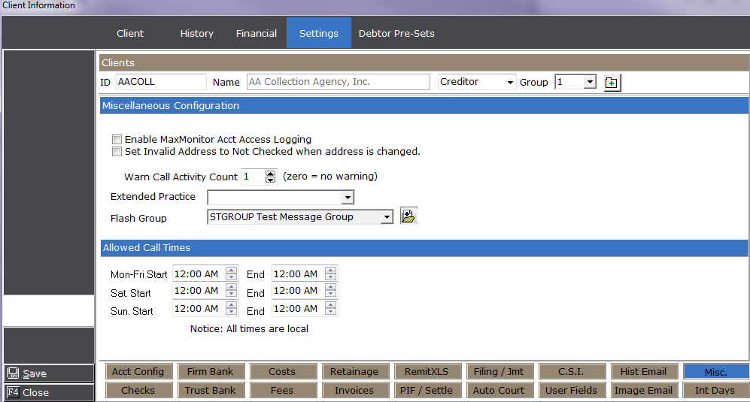
Task: Expand the Flash Group dropdown
Action: point(387,217)
